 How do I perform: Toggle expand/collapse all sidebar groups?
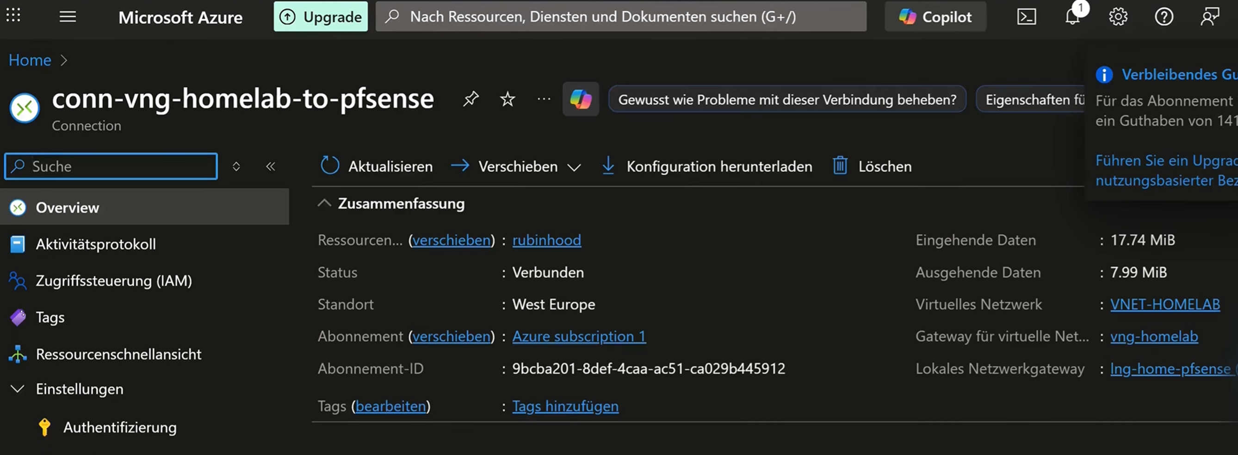tap(236, 166)
